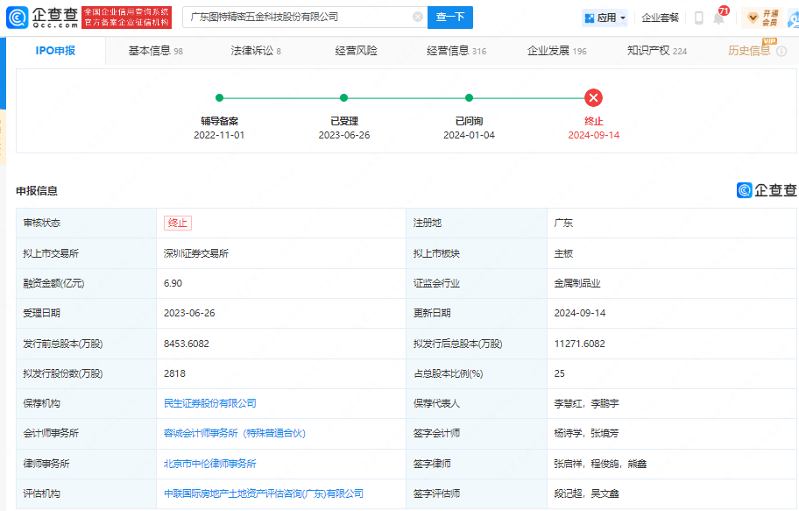
Task: Switch to the 历史信息 tab
Action: pyautogui.click(x=749, y=51)
